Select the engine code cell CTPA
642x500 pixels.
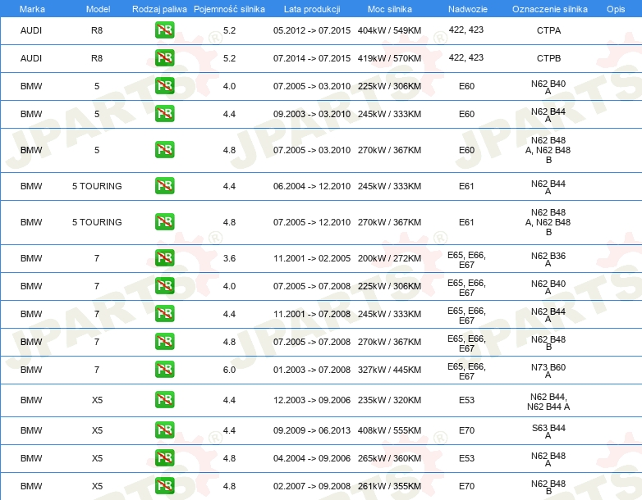tap(548, 30)
